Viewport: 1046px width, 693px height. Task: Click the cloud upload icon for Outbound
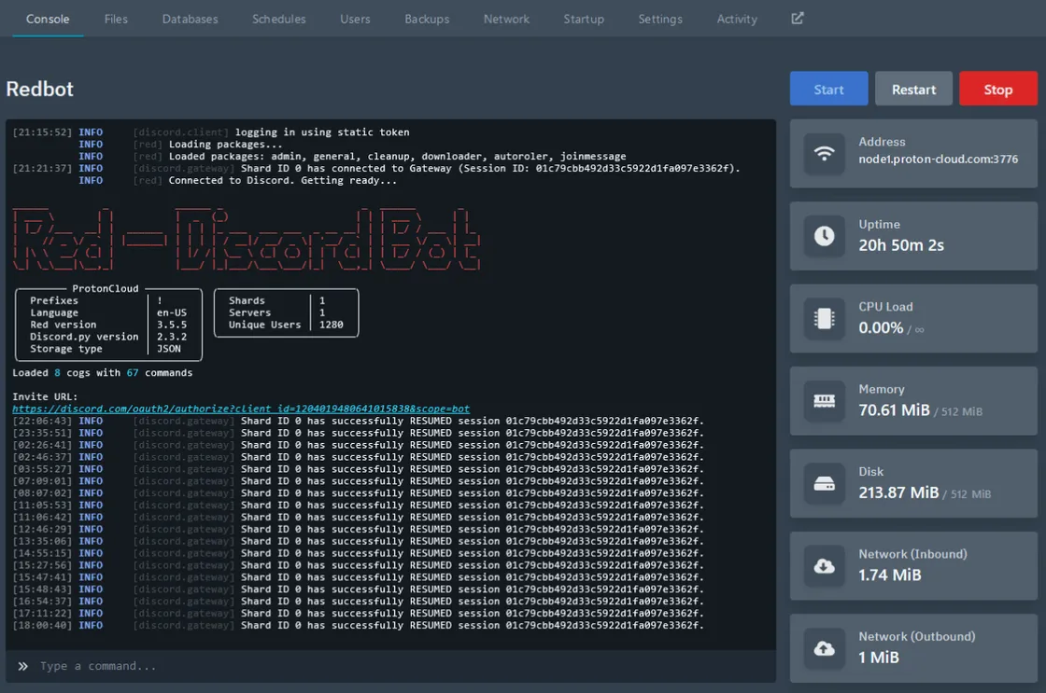pyautogui.click(x=825, y=648)
